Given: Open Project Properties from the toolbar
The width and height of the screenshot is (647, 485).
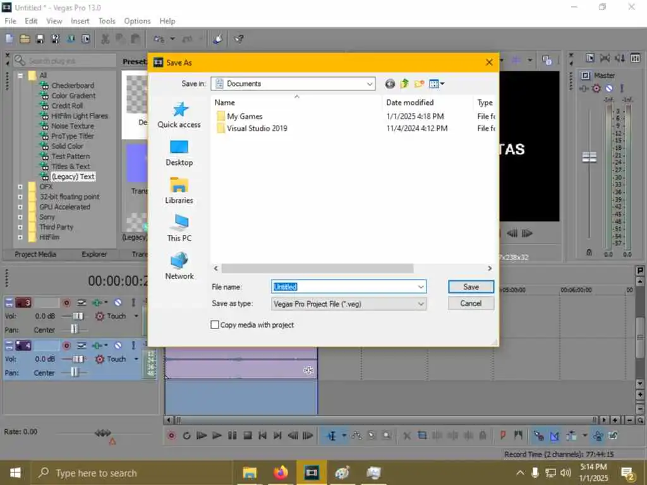Looking at the screenshot, I should (x=86, y=39).
